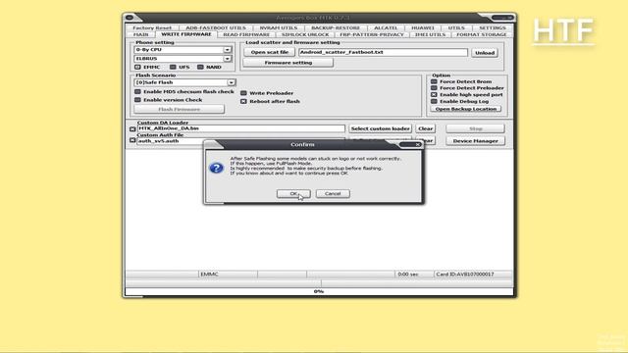628x353 pixels.
Task: Open Device Manager
Action: (475, 141)
